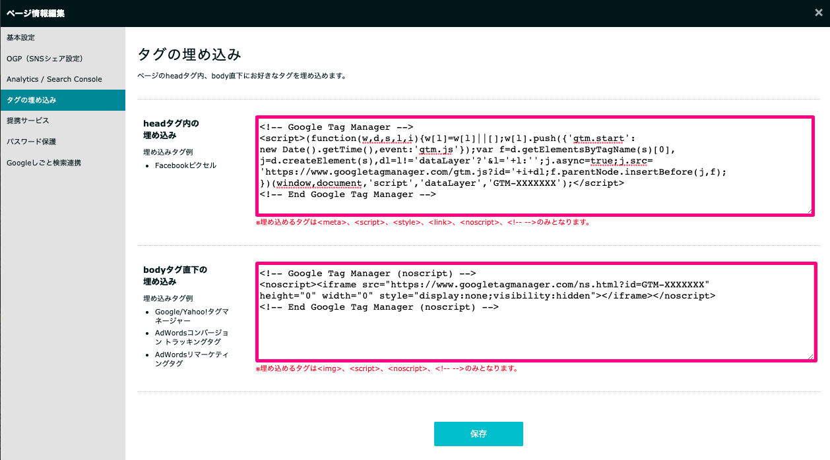Click the body textarea resize handle
Viewport: 830px width, 460px height.
pyautogui.click(x=811, y=357)
